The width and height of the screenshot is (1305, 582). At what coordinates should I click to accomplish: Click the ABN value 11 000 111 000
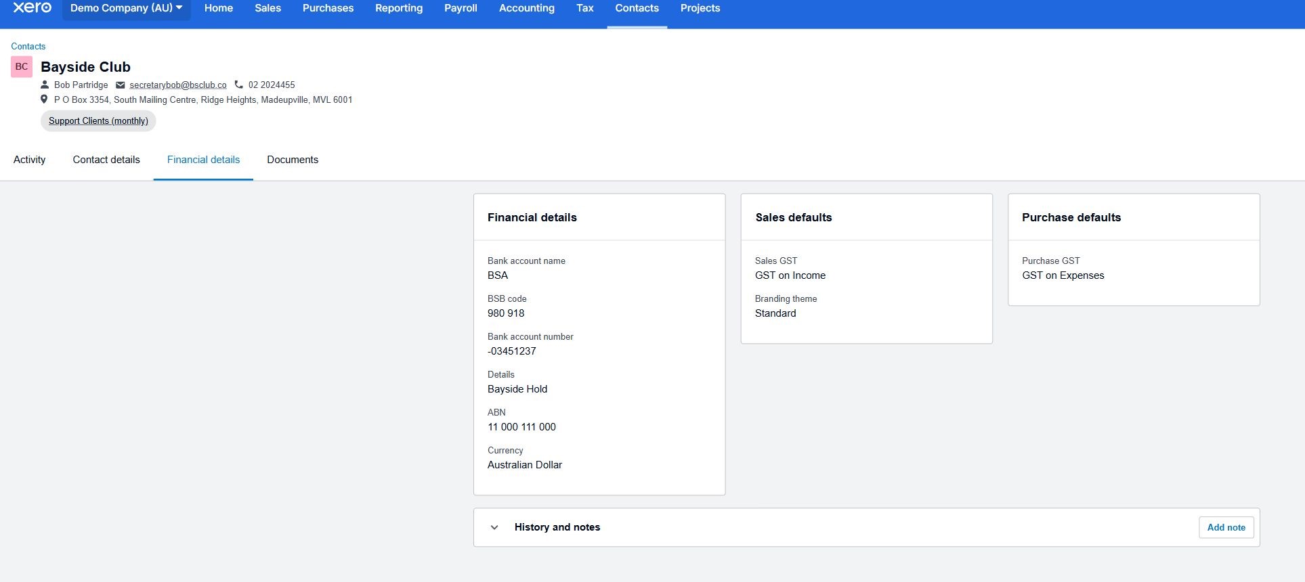521,427
